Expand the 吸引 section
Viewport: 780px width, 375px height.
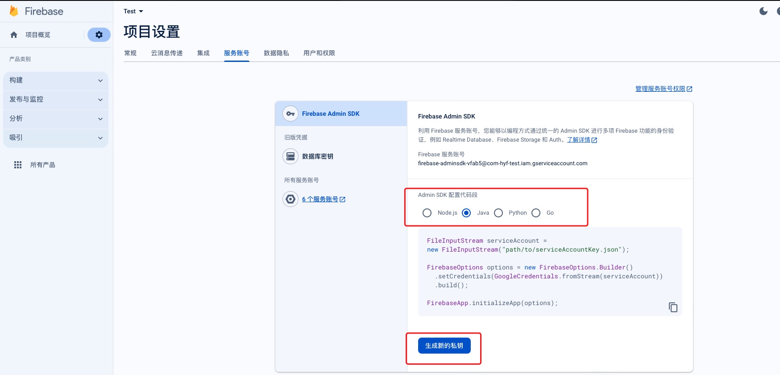[56, 138]
